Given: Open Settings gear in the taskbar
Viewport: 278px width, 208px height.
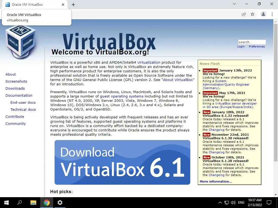Looking at the screenshot, I should pyautogui.click(x=60, y=203).
